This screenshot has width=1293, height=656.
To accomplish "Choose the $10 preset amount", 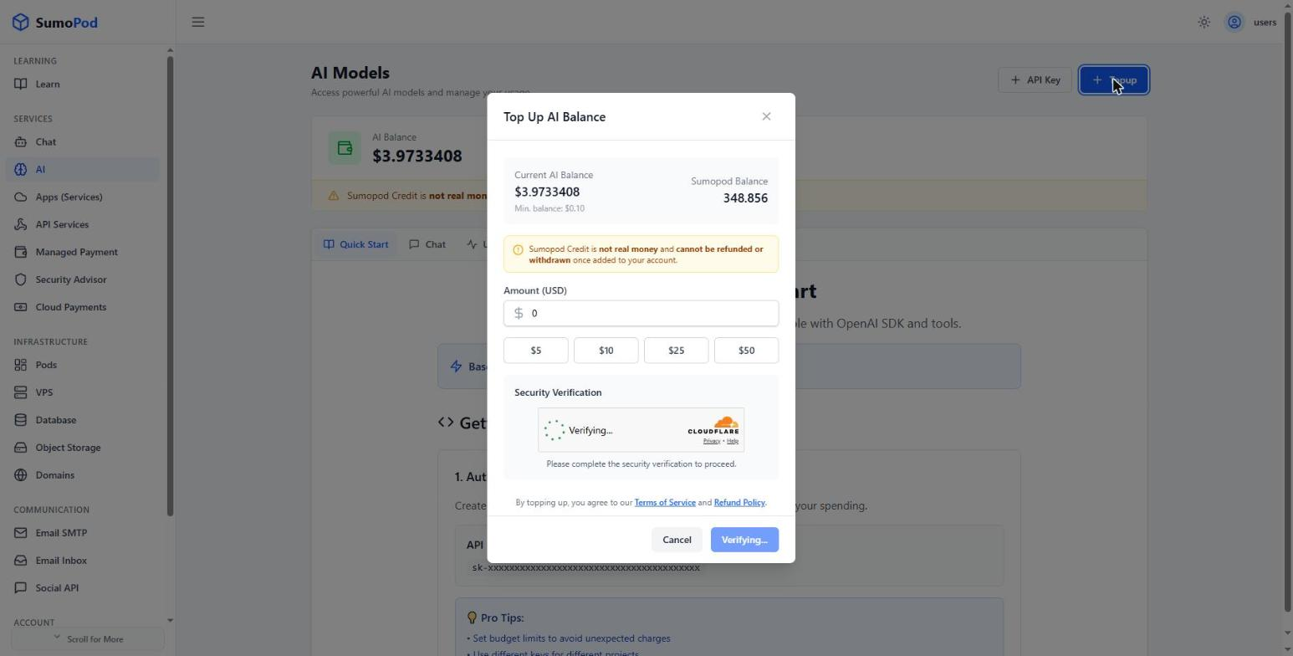I will [606, 351].
